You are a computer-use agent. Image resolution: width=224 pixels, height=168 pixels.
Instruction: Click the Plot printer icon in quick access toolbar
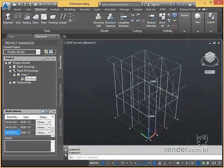35,5
